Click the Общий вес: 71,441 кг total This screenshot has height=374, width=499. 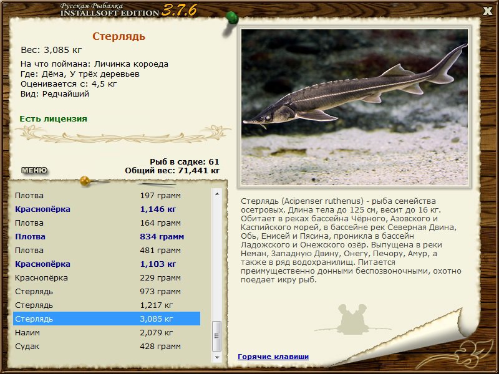pyautogui.click(x=172, y=171)
